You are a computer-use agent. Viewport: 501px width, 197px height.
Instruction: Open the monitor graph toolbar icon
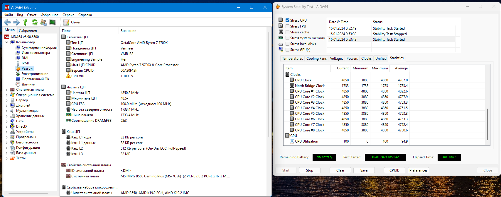(x=53, y=22)
